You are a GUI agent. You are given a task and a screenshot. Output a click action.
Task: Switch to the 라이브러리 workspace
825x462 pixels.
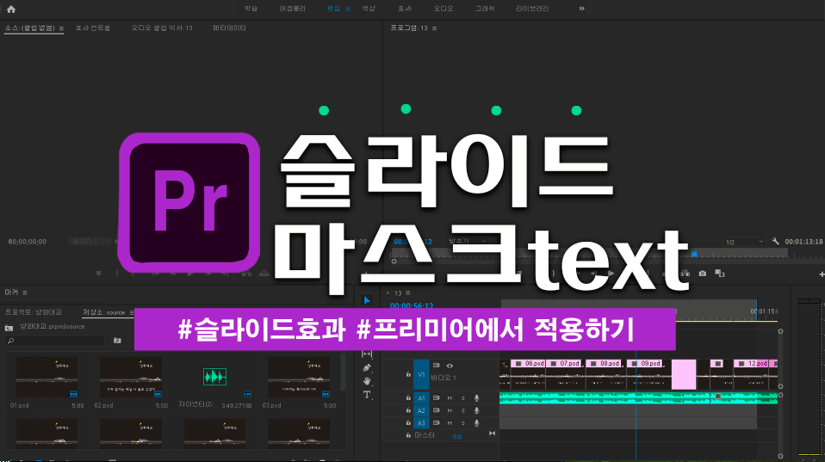point(532,9)
